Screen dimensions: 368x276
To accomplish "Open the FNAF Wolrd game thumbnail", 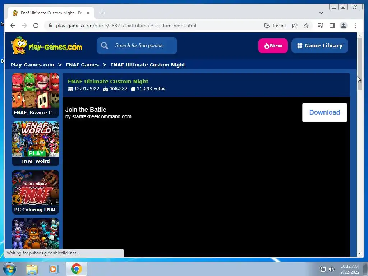I will click(36, 144).
